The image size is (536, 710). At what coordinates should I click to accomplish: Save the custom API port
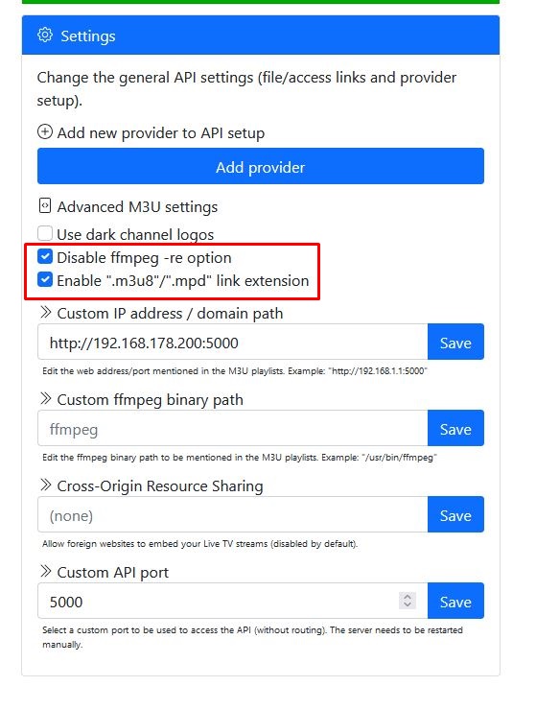[455, 601]
